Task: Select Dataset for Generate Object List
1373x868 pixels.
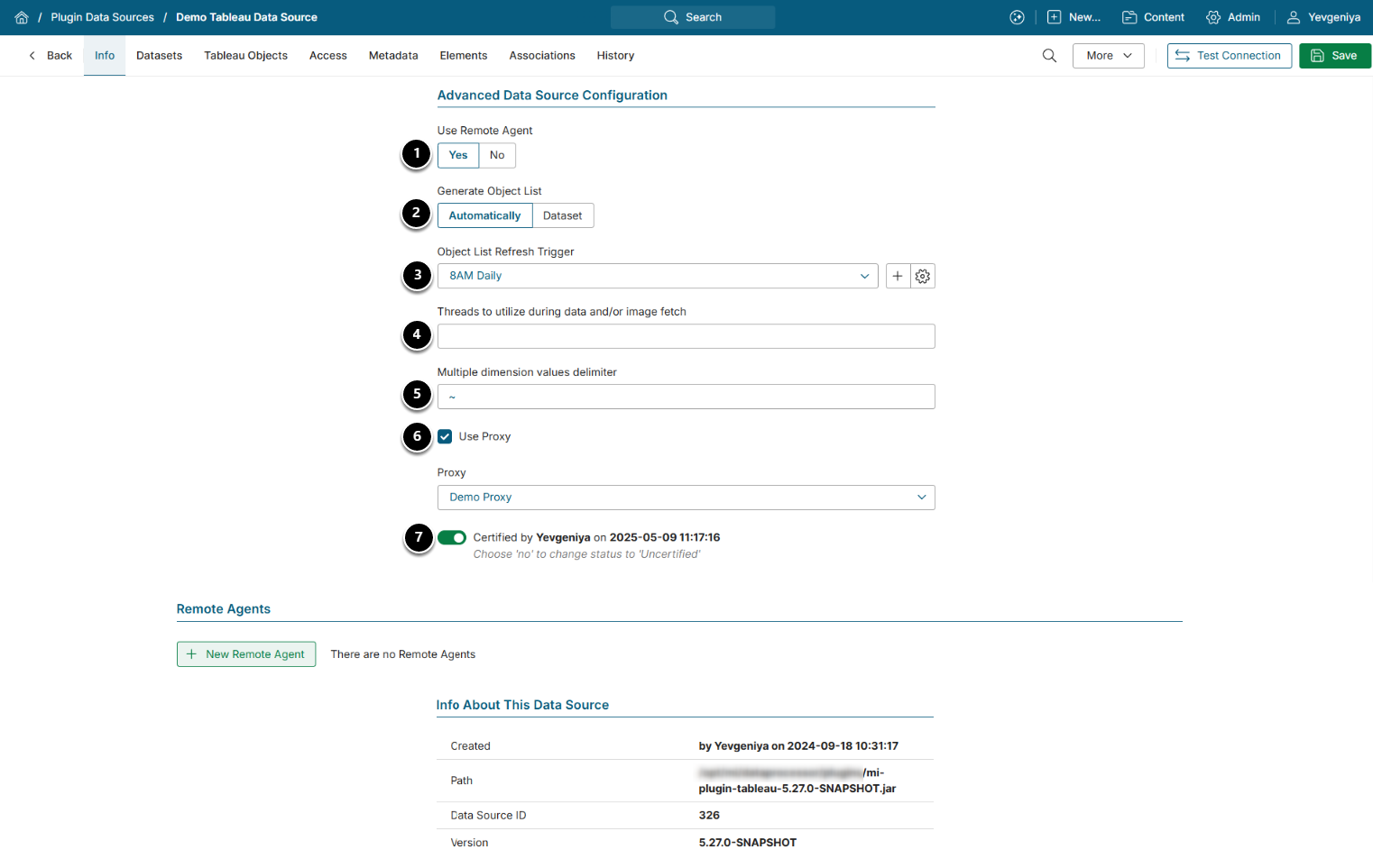Action: tap(563, 216)
